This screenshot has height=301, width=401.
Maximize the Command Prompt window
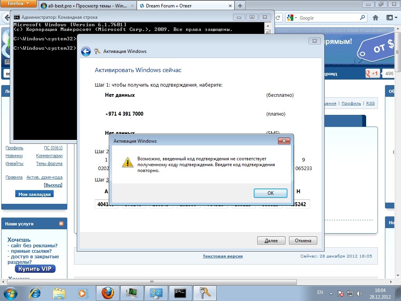click(x=252, y=17)
